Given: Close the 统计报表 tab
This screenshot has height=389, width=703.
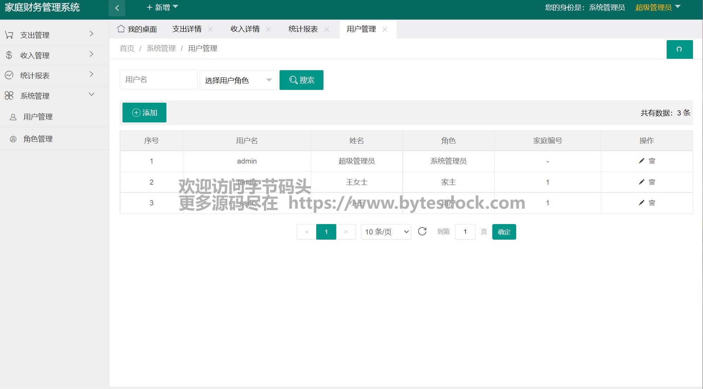Looking at the screenshot, I should point(327,29).
